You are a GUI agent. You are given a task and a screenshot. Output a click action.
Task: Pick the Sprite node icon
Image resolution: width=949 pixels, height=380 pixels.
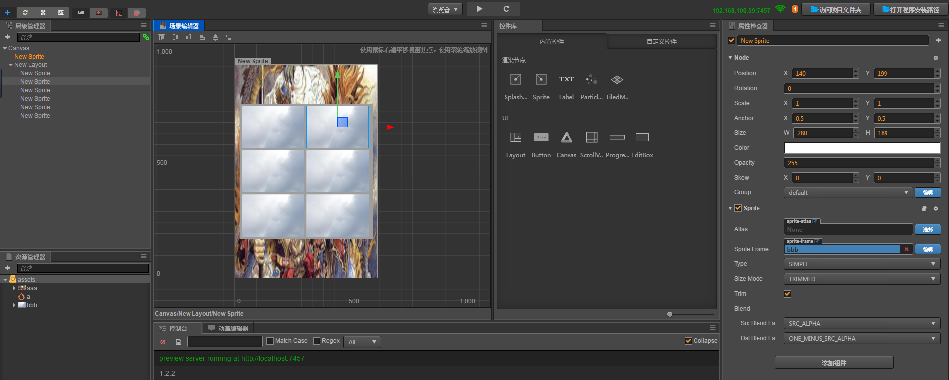tap(541, 79)
